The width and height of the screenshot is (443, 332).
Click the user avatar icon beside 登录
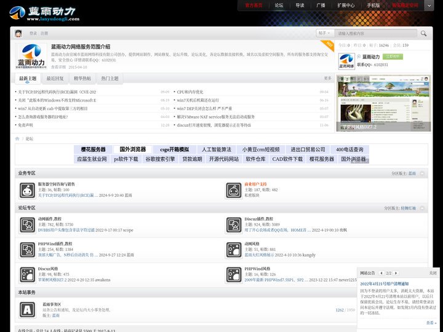[18, 34]
